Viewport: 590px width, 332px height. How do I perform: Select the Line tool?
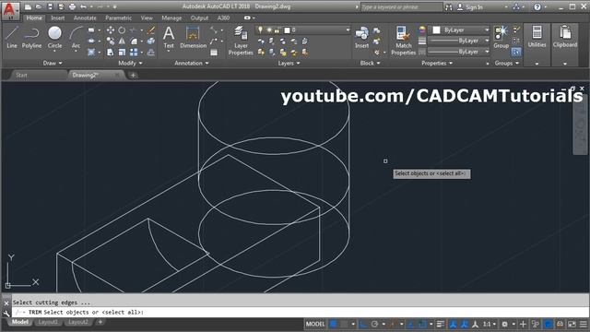(x=12, y=37)
